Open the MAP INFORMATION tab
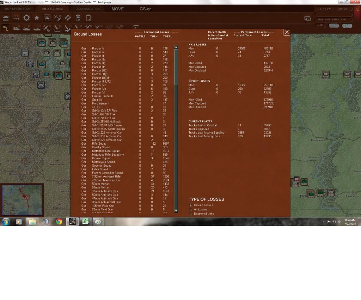Screen dimensions: 361x300 (18, 9)
